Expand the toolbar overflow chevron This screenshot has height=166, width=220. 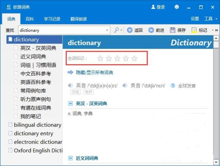[x=216, y=30]
